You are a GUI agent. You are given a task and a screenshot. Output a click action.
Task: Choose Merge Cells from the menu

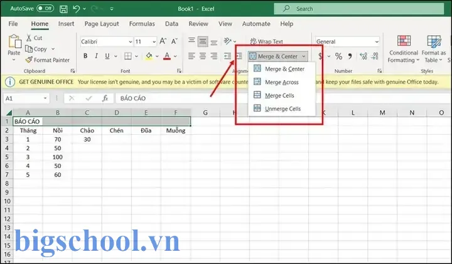coord(282,95)
